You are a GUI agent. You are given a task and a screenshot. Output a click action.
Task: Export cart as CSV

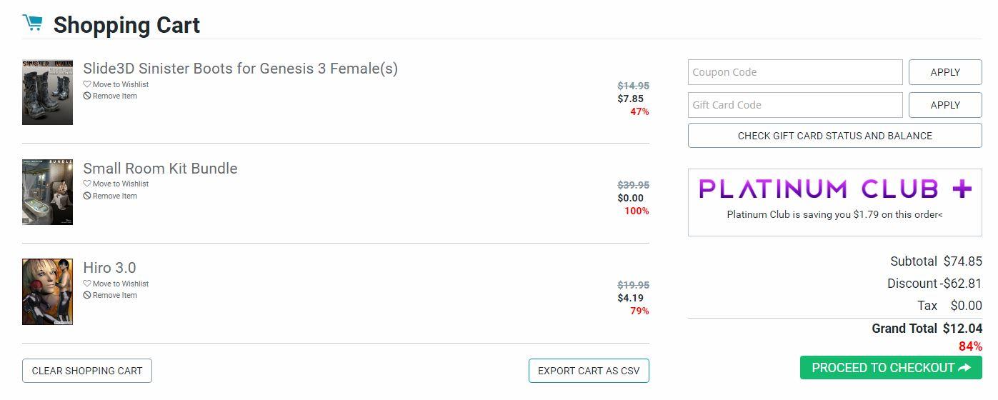coord(589,371)
